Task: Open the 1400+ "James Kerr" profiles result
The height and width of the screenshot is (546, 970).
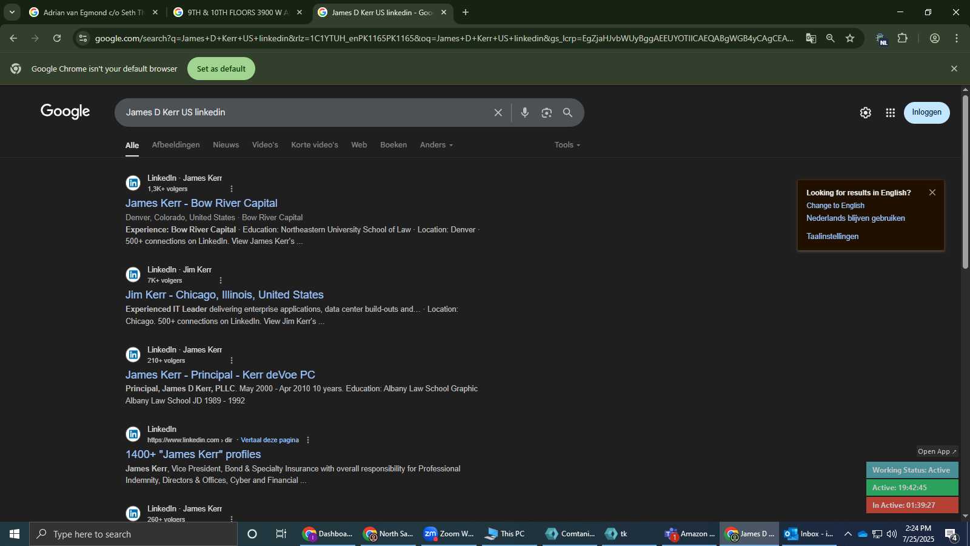Action: [x=193, y=454]
